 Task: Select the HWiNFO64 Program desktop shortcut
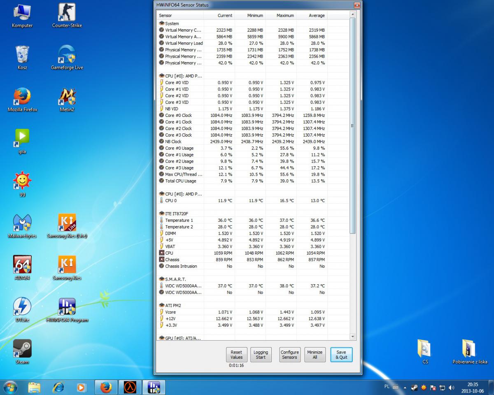click(x=67, y=310)
